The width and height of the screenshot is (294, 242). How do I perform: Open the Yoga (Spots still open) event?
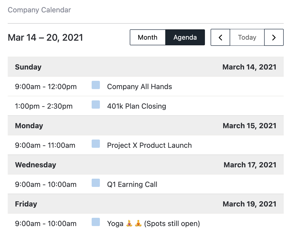(153, 223)
